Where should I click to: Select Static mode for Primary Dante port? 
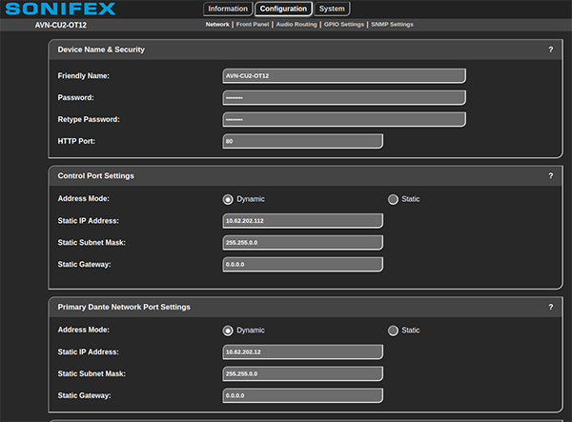[x=393, y=331]
